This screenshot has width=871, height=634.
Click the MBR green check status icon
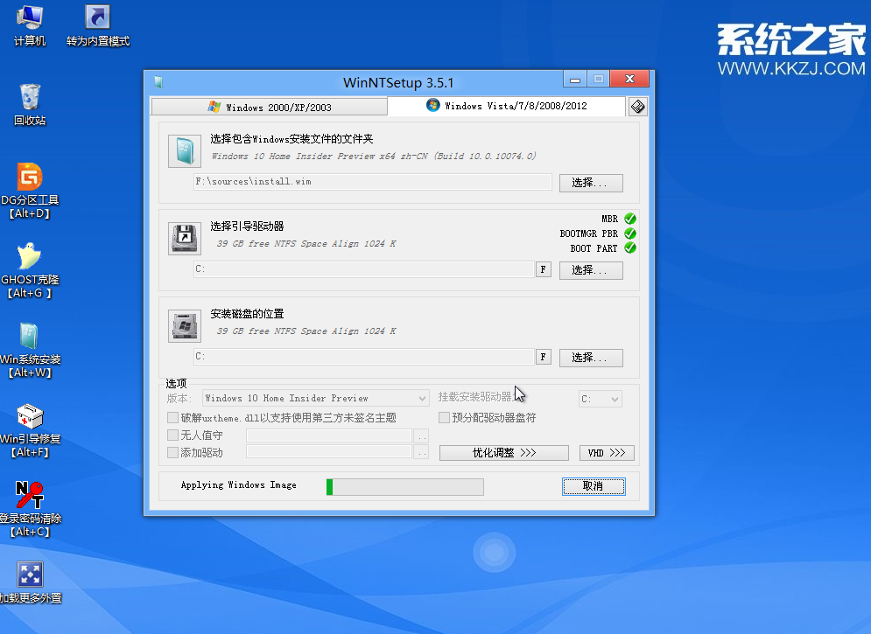pos(630,219)
